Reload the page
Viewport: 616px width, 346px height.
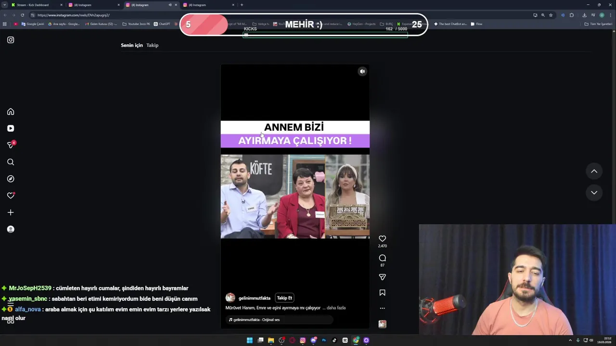point(22,15)
